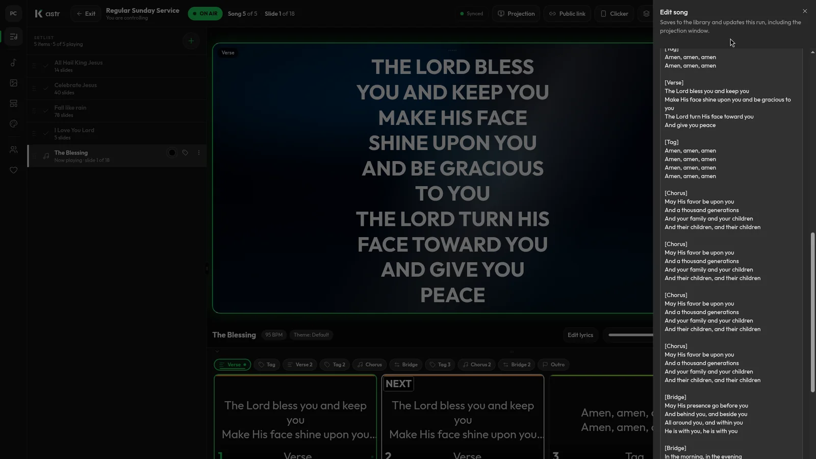The width and height of the screenshot is (816, 459).
Task: Collapse the section chips chevron below The Blessing
Action: pyautogui.click(x=217, y=351)
